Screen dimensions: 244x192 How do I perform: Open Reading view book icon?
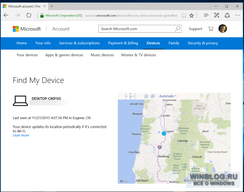184,15
